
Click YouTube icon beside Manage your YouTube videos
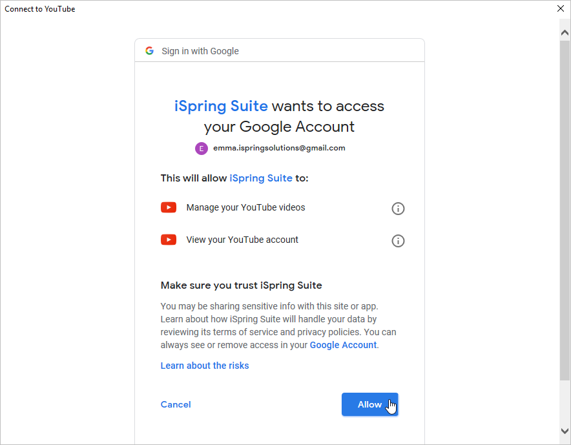click(x=169, y=207)
